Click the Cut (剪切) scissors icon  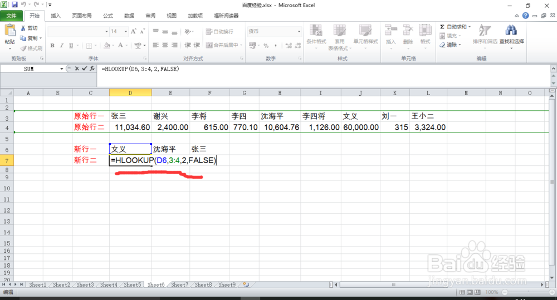tap(23, 28)
